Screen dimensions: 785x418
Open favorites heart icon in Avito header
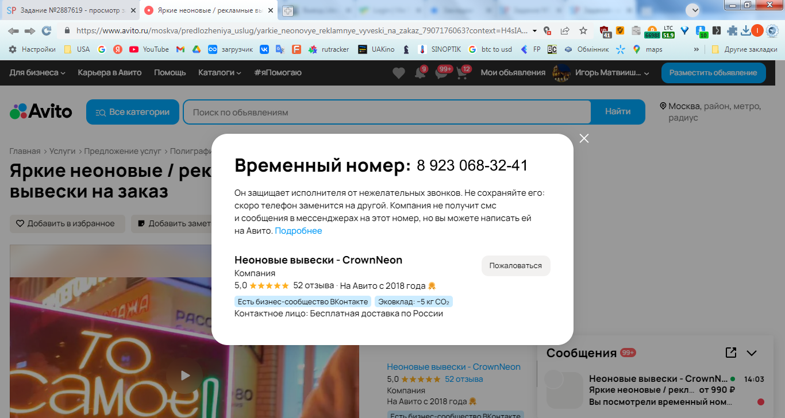398,73
